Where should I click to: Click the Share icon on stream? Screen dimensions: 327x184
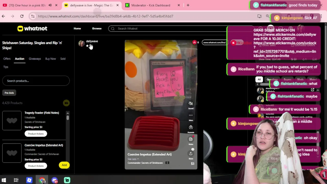point(191,154)
